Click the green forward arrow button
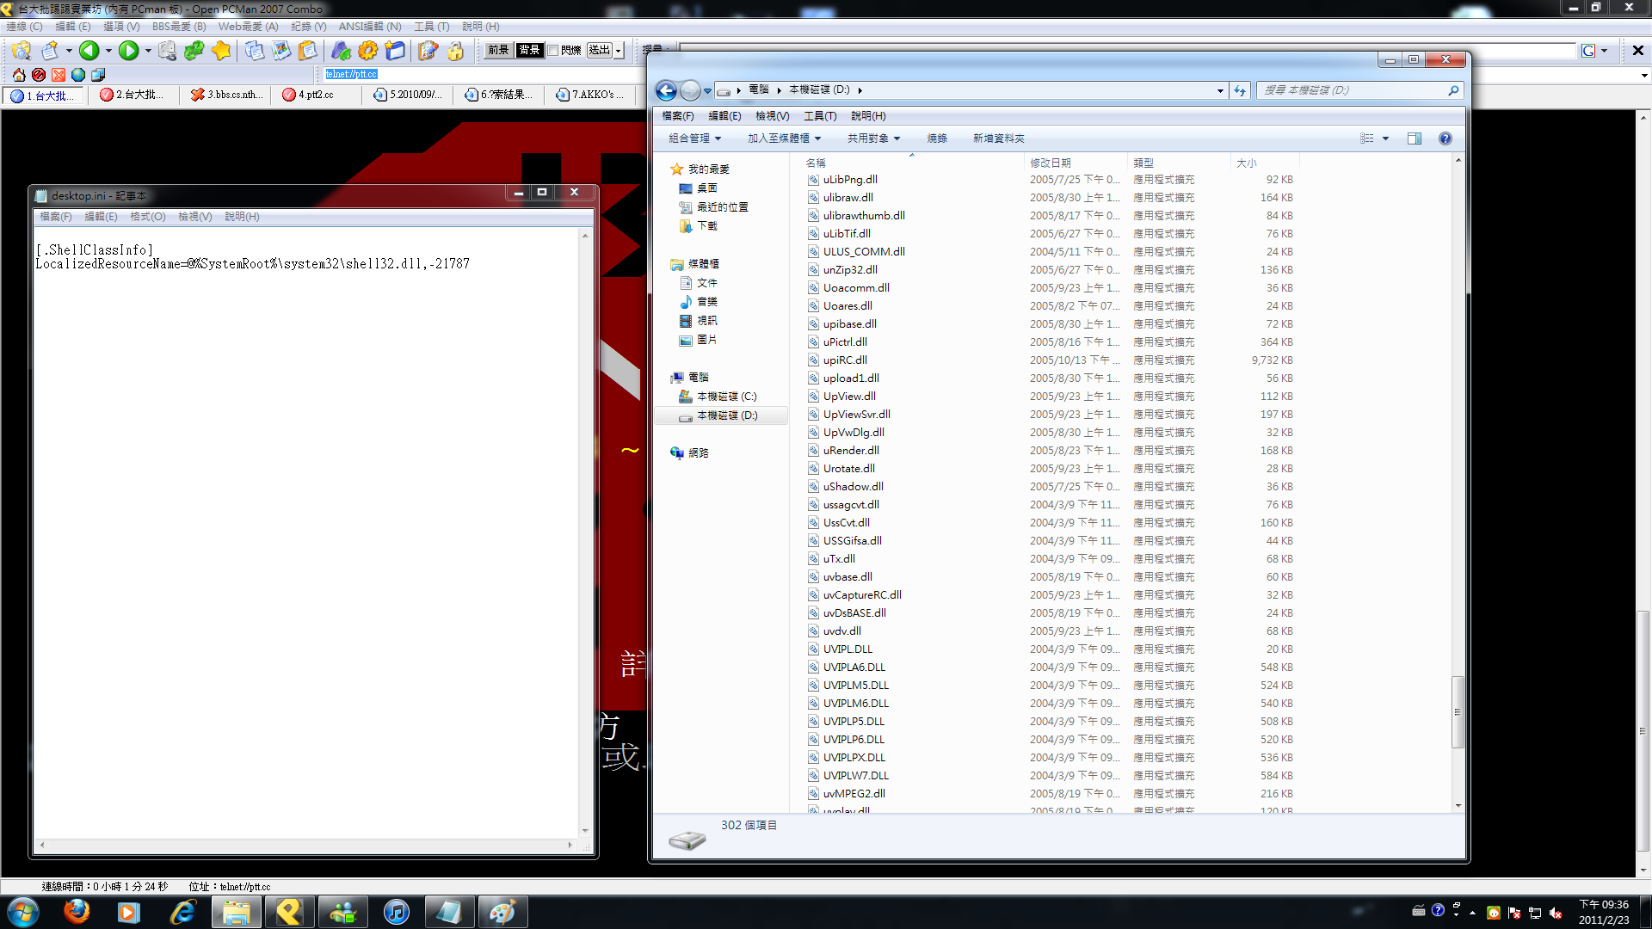 [x=128, y=51]
